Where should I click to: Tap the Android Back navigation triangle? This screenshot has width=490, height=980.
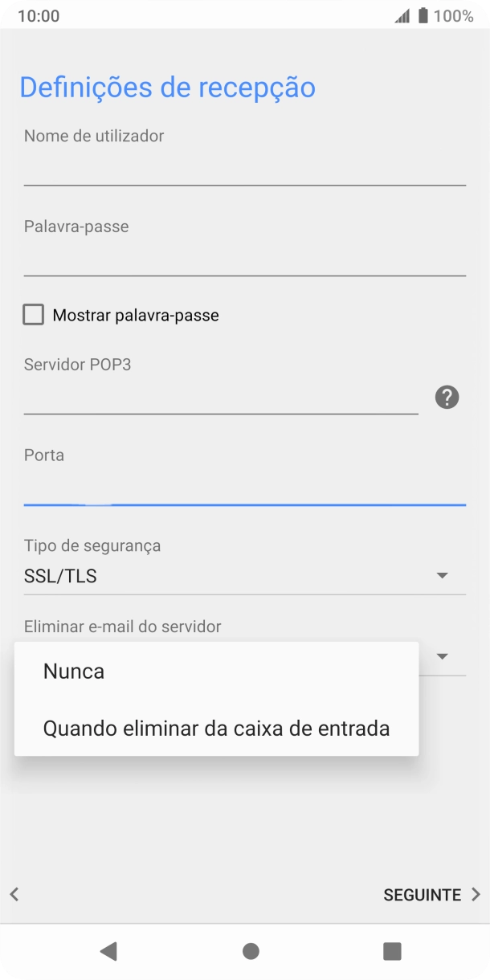[110, 953]
